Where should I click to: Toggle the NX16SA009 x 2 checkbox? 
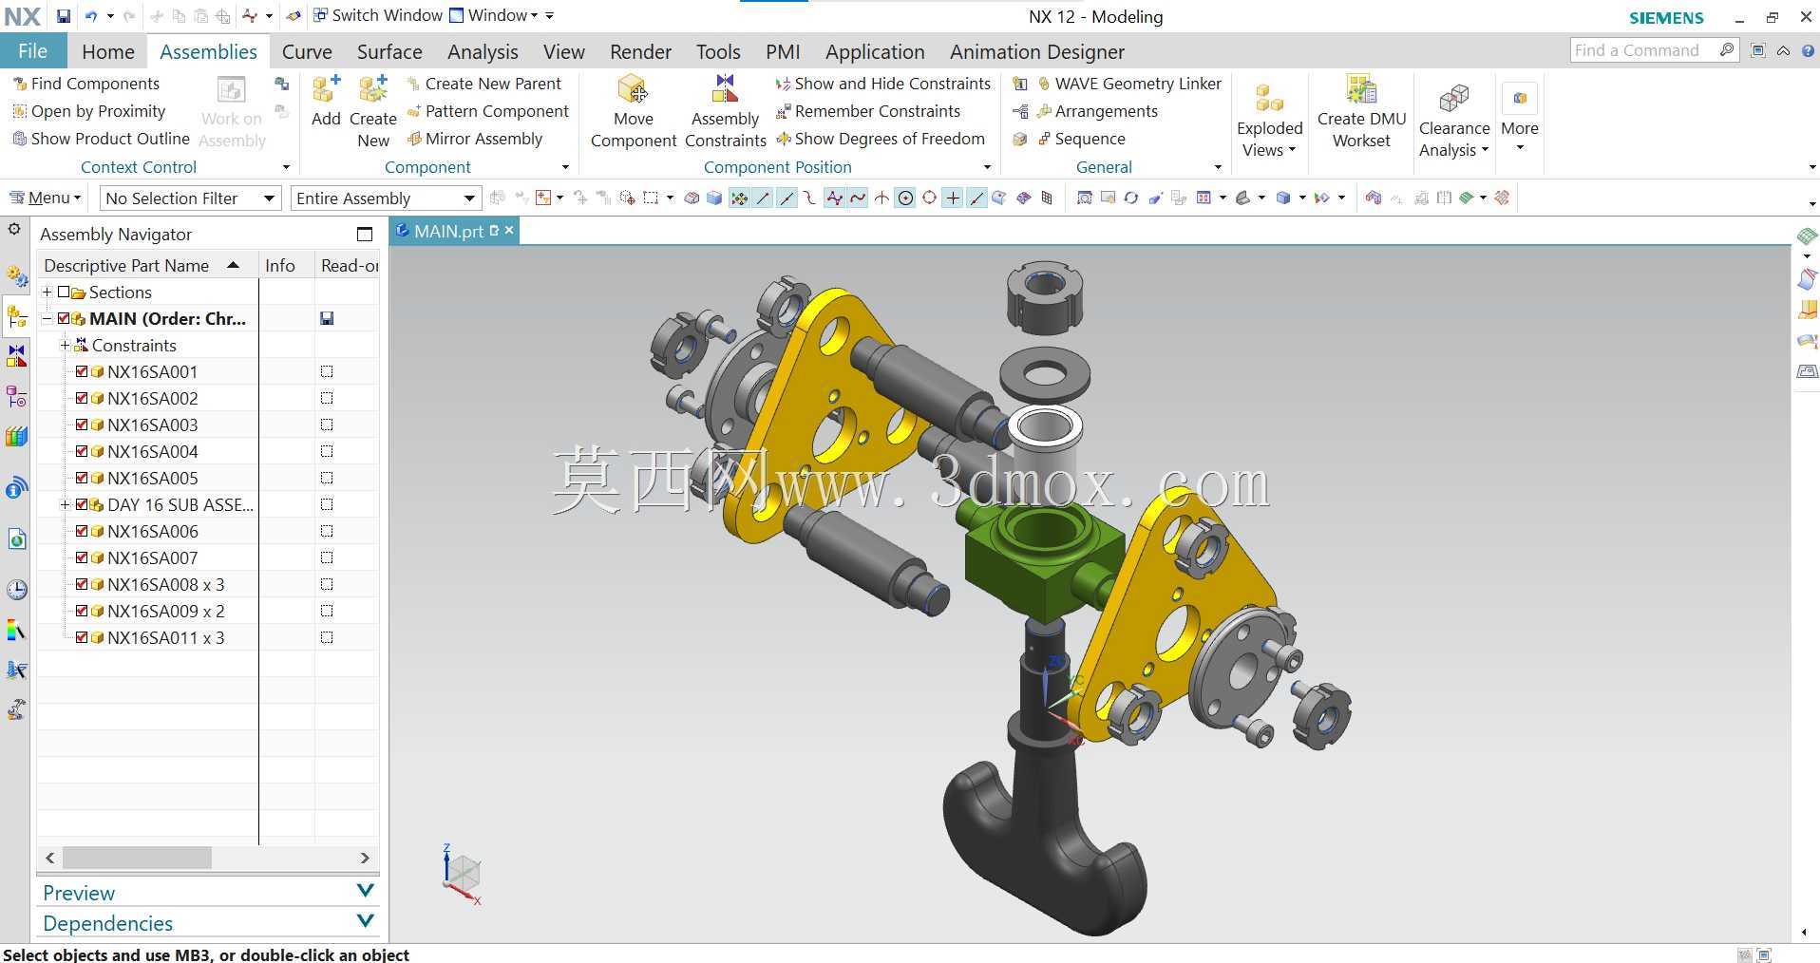(82, 611)
